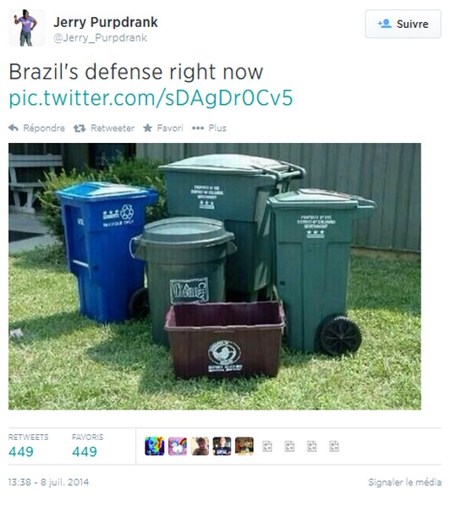View the 449 favoris count
The image size is (457, 506).
(85, 452)
